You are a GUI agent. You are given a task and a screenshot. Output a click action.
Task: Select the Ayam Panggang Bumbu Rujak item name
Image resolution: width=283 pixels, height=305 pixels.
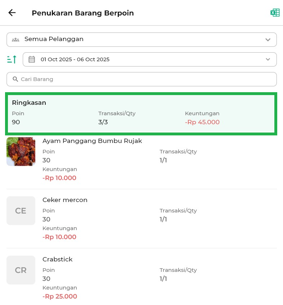coord(92,141)
